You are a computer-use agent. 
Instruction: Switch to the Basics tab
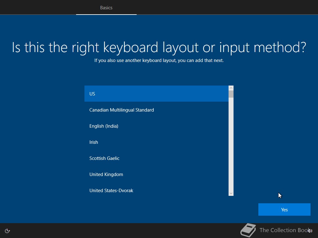click(x=106, y=7)
